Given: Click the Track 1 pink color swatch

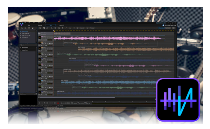Looking at the screenshot, I should coord(42,37).
